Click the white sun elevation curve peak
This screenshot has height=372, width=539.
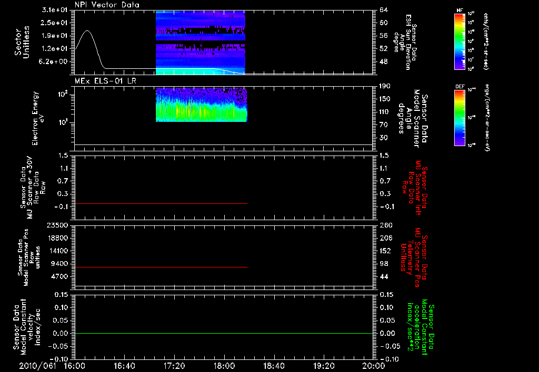[x=87, y=31]
